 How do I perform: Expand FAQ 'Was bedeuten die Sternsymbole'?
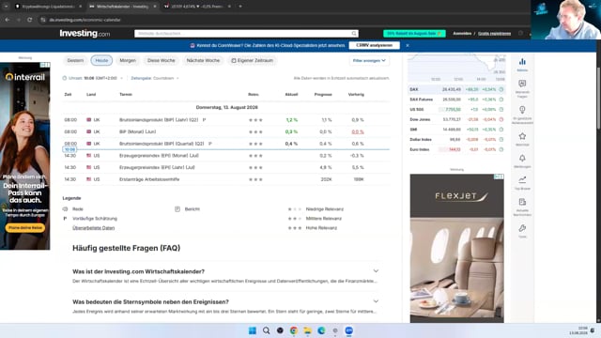(x=225, y=301)
